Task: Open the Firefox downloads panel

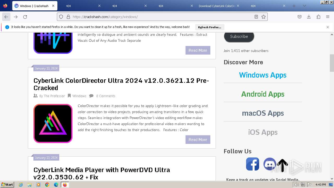Action: 309,17
